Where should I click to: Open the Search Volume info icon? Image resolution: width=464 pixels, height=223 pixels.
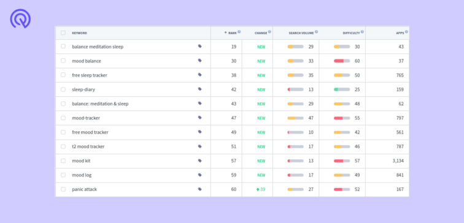pyautogui.click(x=316, y=32)
